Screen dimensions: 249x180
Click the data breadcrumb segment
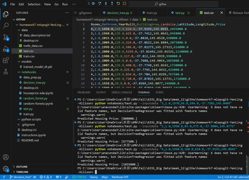135,19
